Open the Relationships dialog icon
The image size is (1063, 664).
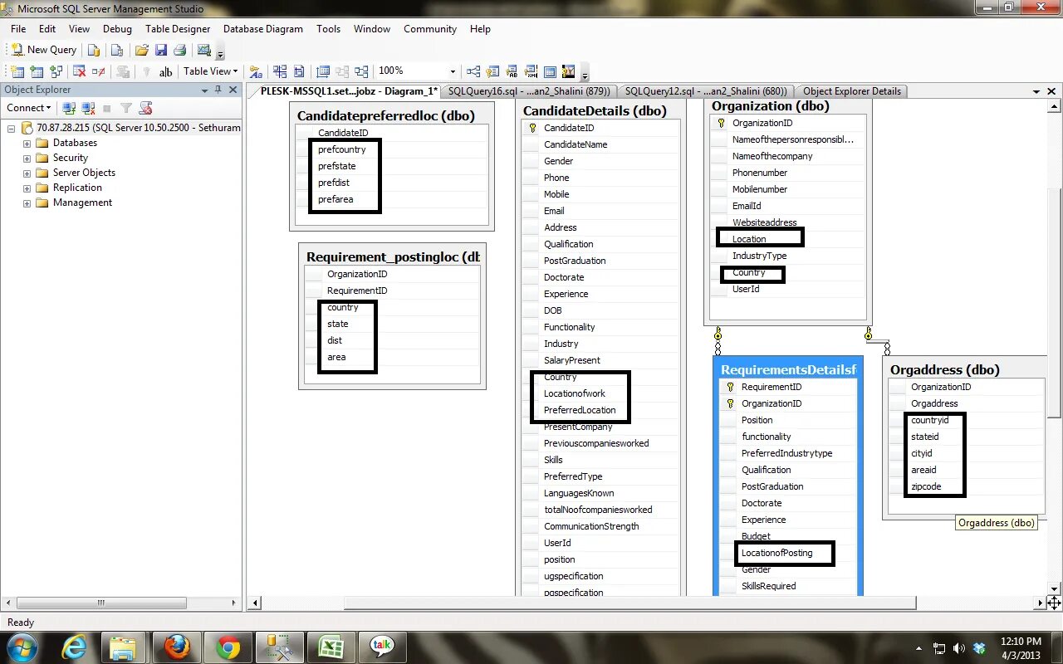[x=473, y=71]
